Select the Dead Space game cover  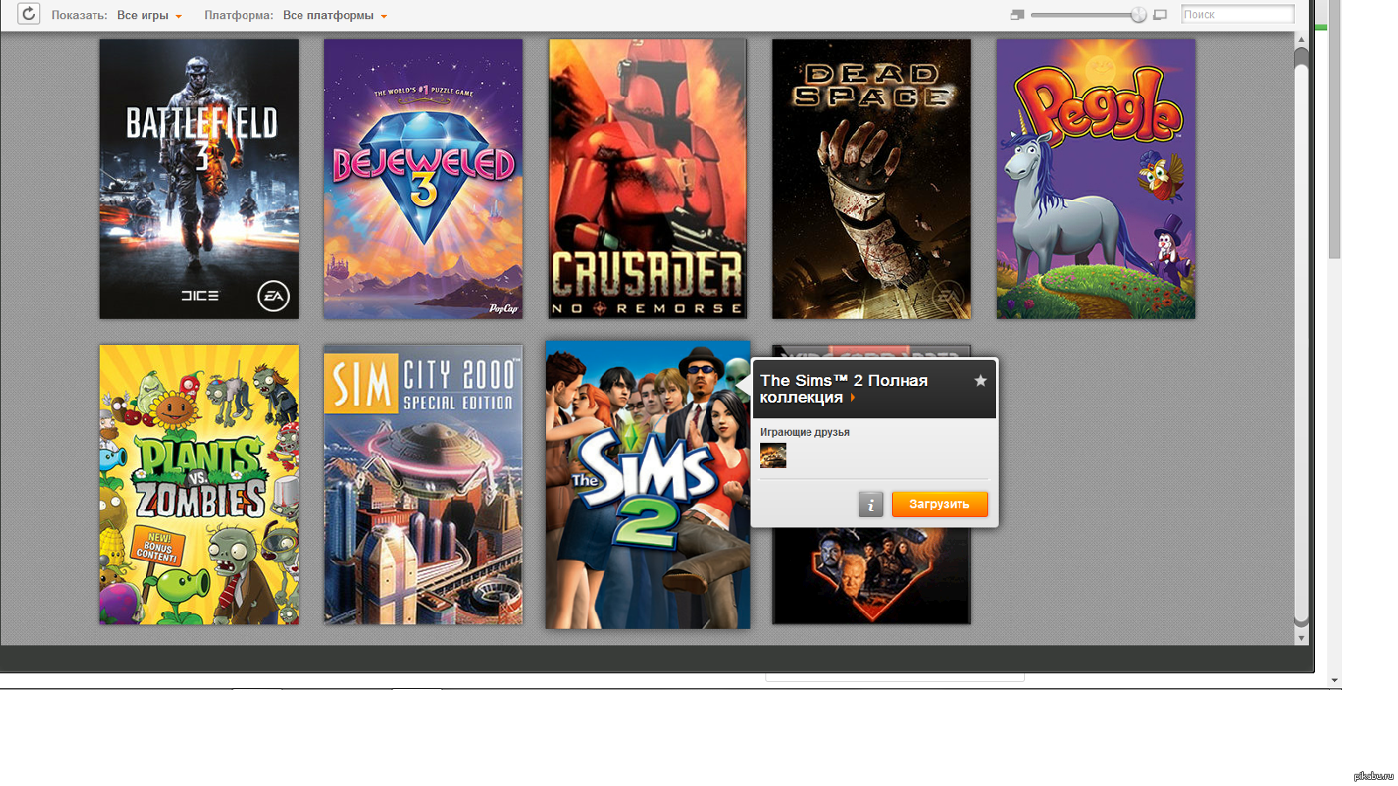tap(871, 179)
